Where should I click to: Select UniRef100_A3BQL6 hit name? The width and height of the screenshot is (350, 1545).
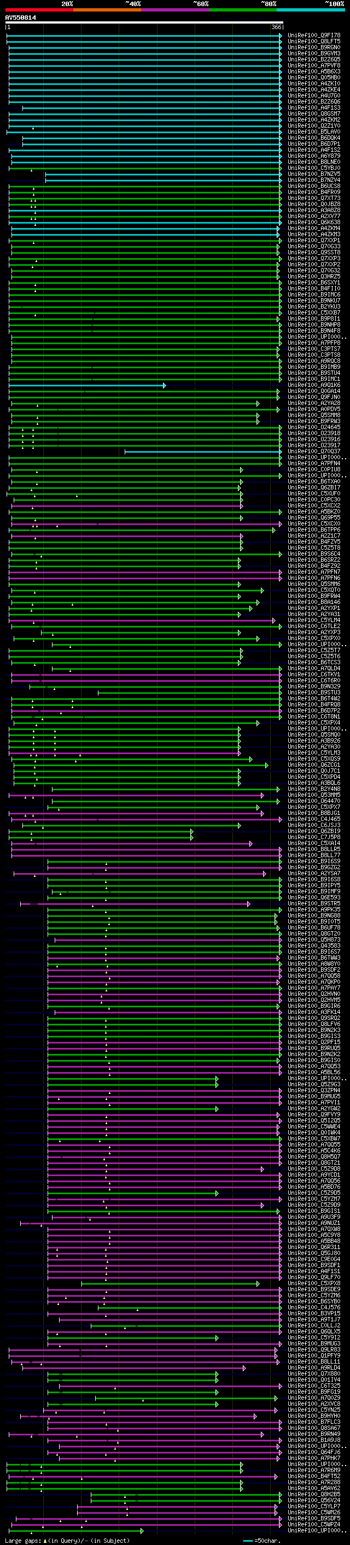tap(314, 783)
